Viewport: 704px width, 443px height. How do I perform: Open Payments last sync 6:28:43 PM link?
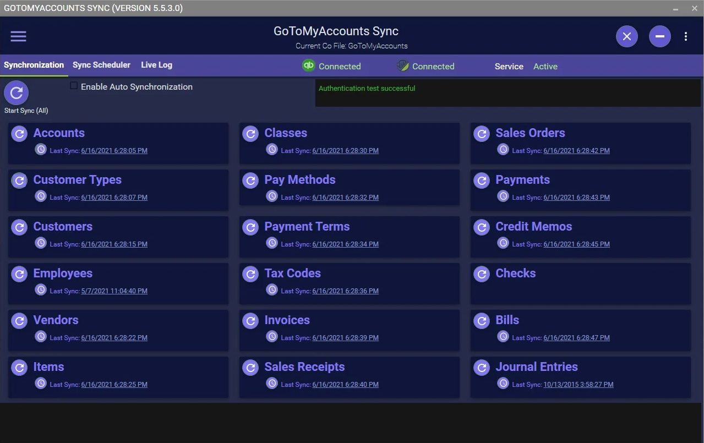point(576,198)
